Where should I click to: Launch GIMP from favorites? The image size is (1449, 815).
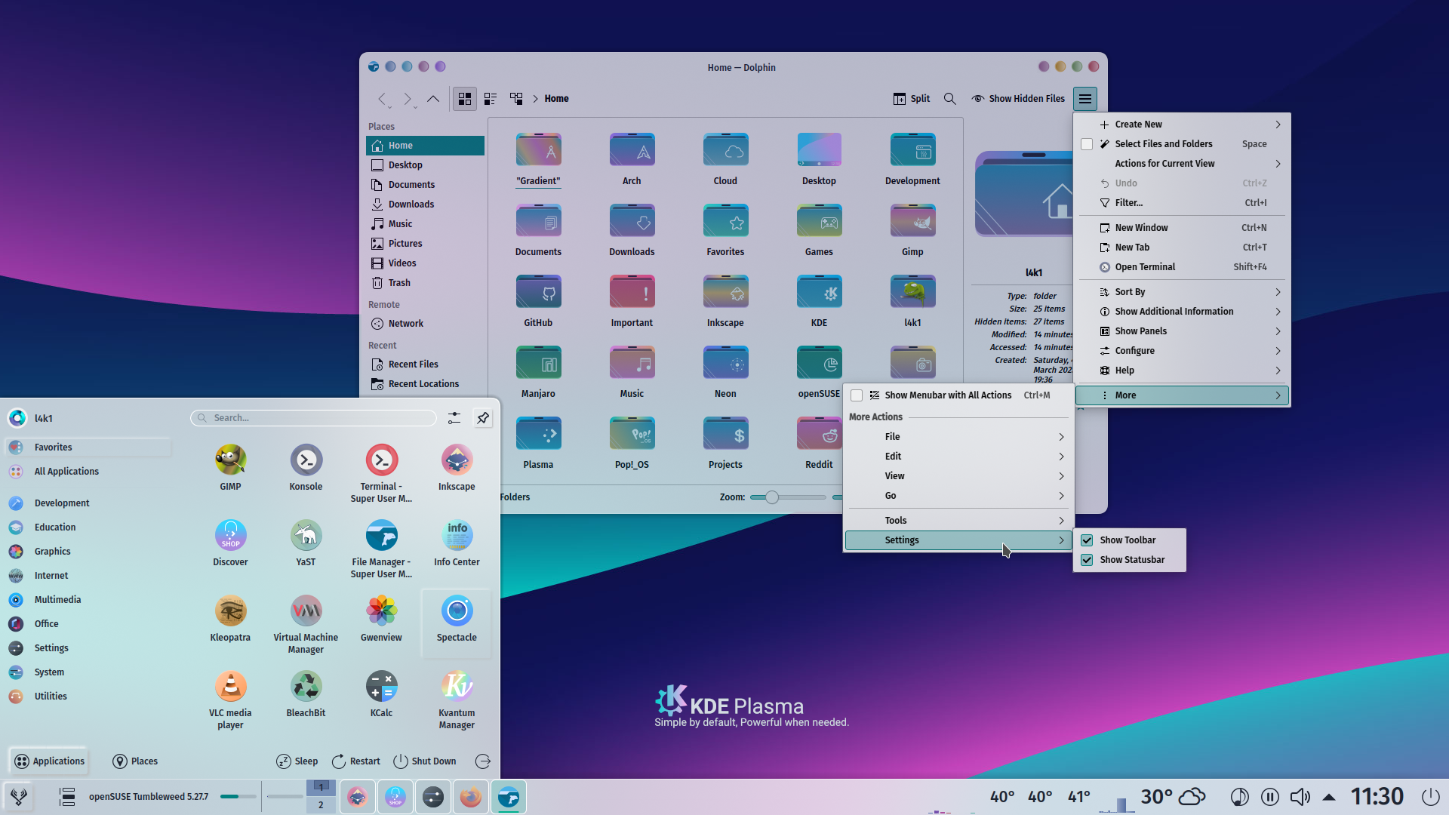coord(230,468)
